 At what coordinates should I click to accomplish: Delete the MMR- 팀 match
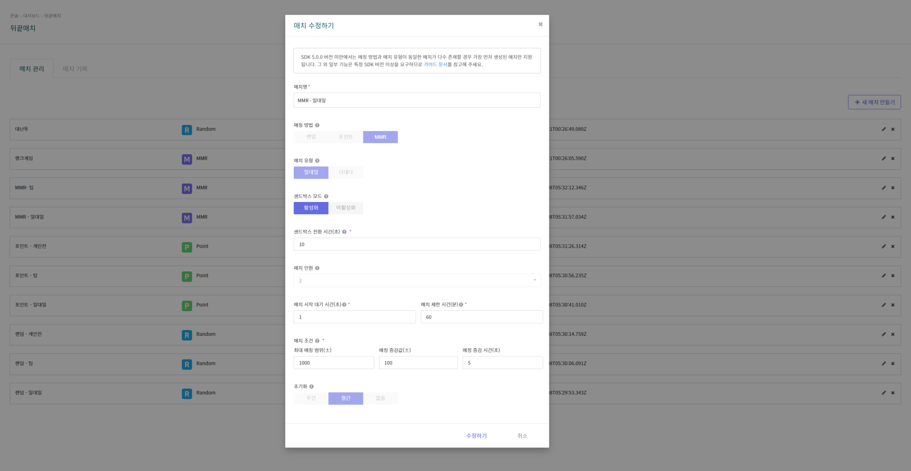892,188
